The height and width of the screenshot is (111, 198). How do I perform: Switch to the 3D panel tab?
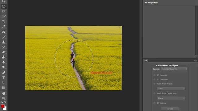pos(146,61)
